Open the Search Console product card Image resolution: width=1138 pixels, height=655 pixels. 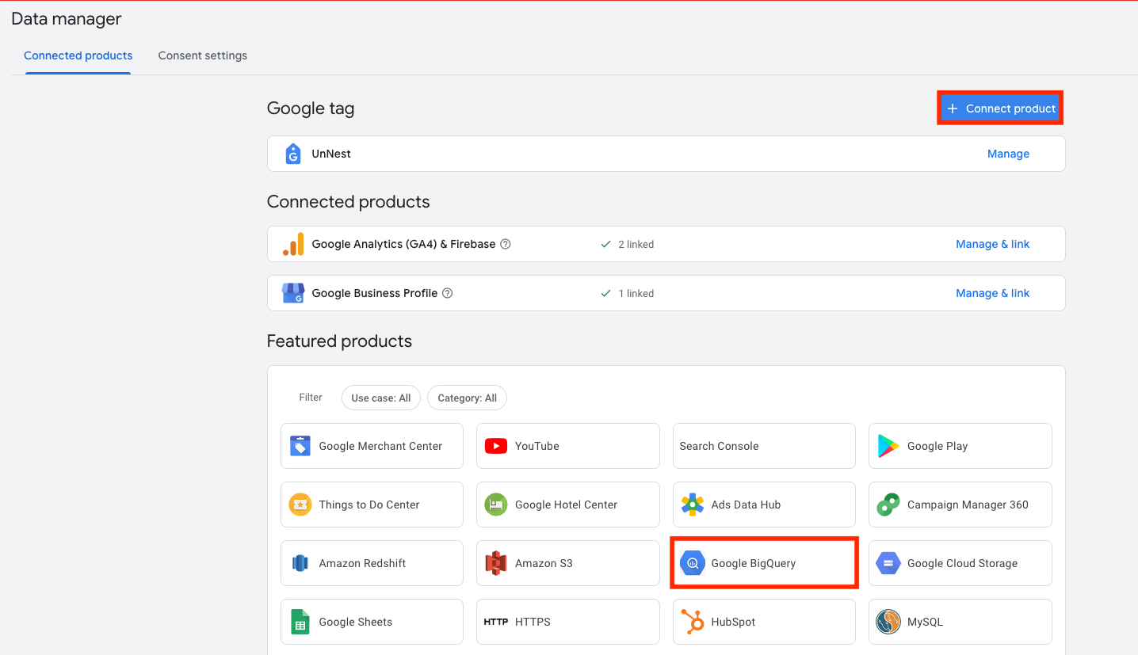[764, 446]
